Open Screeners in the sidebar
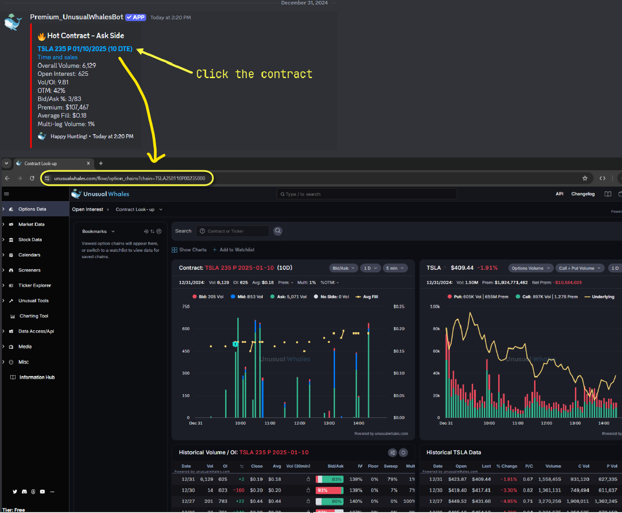The height and width of the screenshot is (513, 622). (x=35, y=270)
